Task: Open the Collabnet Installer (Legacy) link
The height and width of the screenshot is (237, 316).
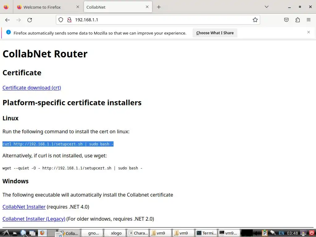Action: 34,219
